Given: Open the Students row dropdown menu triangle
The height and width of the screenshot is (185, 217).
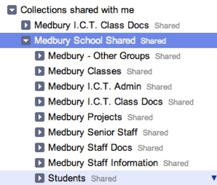Looking at the screenshot, I should (x=214, y=178).
